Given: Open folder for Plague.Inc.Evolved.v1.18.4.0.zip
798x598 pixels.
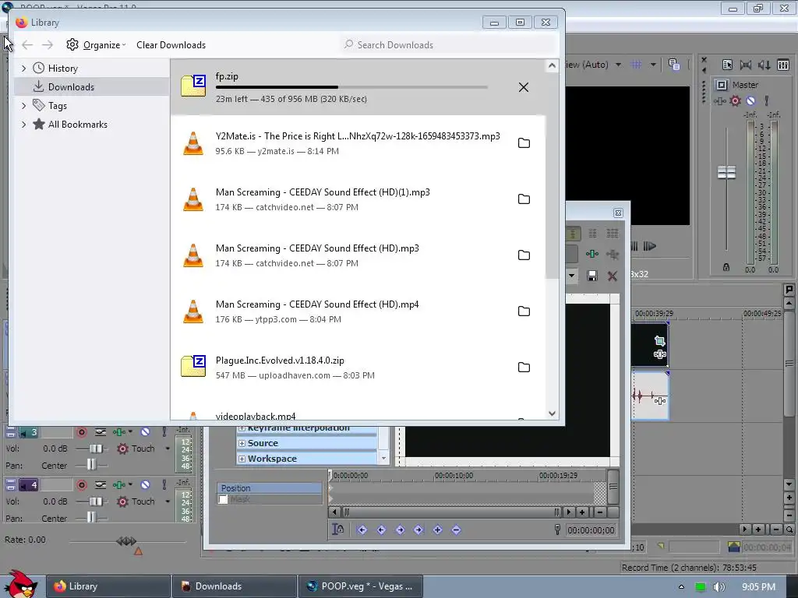Looking at the screenshot, I should coord(524,368).
